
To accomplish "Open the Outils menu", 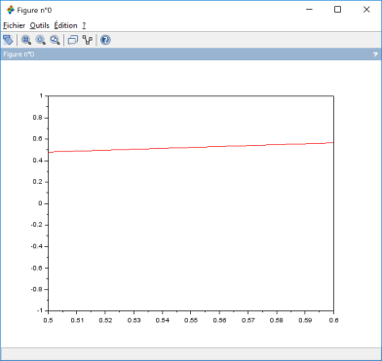I will click(40, 25).
